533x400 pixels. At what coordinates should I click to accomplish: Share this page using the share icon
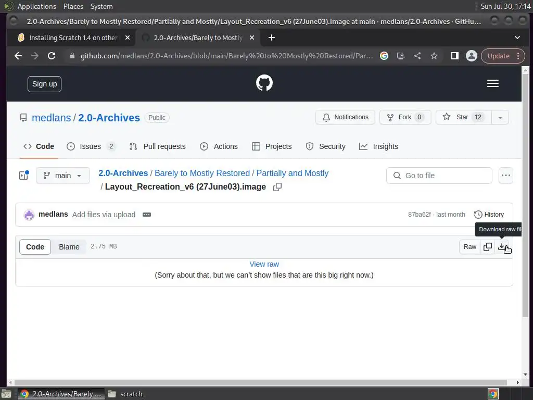[417, 56]
